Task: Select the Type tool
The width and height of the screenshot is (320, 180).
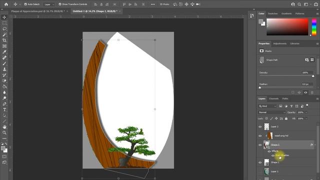Action: [4, 109]
